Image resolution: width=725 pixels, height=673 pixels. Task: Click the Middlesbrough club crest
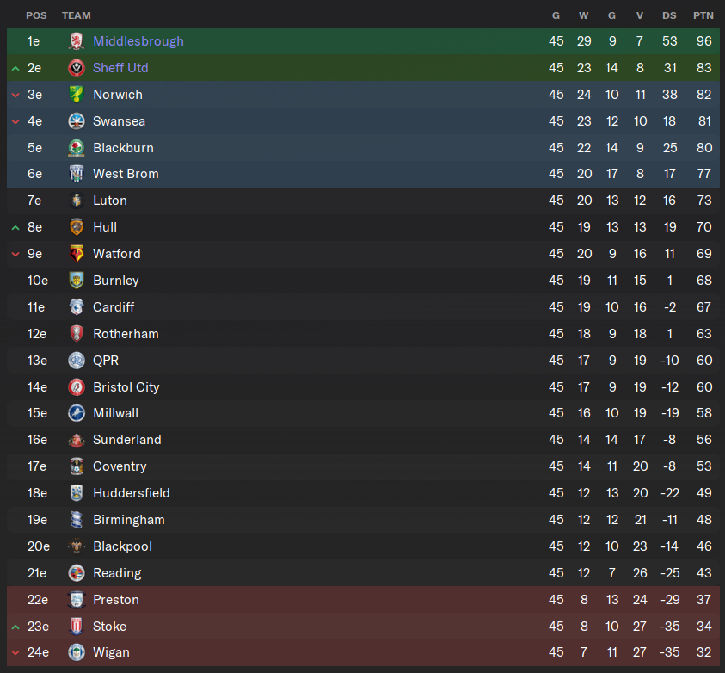[77, 41]
